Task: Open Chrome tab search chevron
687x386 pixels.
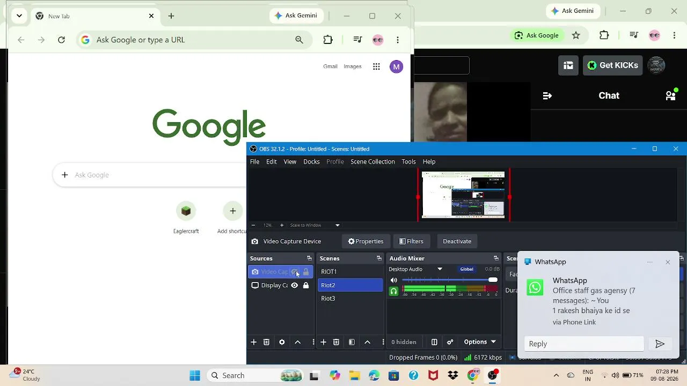Action: [x=19, y=16]
